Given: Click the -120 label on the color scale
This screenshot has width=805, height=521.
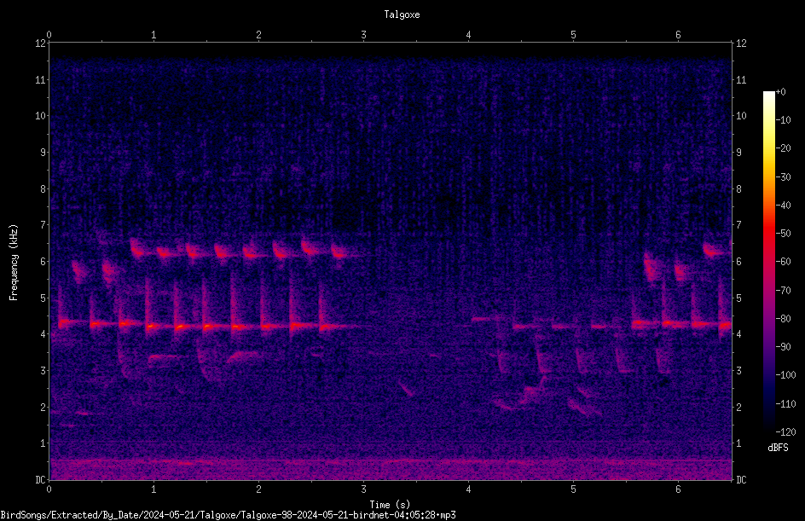Looking at the screenshot, I should coord(785,431).
